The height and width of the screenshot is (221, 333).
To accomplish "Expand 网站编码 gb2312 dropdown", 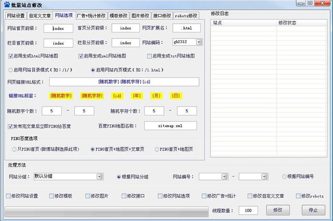I will tap(199, 42).
